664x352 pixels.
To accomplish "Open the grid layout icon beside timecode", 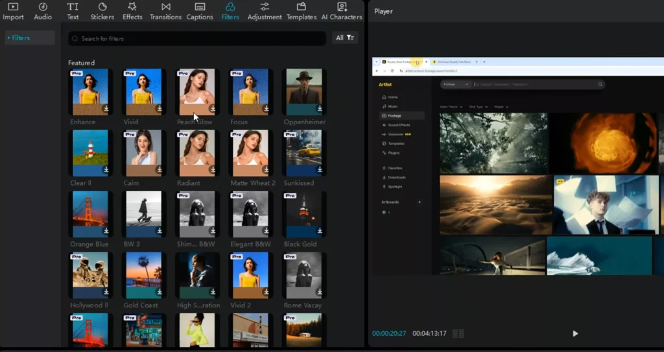I will pyautogui.click(x=458, y=333).
